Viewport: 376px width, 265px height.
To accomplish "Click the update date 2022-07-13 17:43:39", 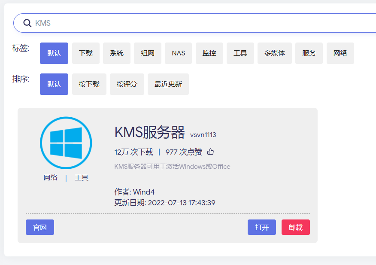I will click(182, 203).
